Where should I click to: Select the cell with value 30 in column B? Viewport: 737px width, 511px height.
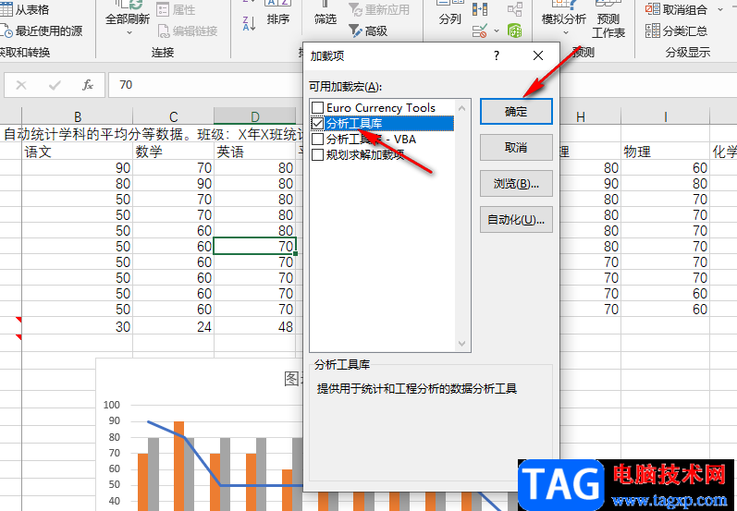pos(78,326)
